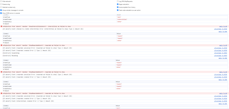The image size is (229, 109).
Task: Select the '[Construct] Suspending' log message
Action: [11, 53]
